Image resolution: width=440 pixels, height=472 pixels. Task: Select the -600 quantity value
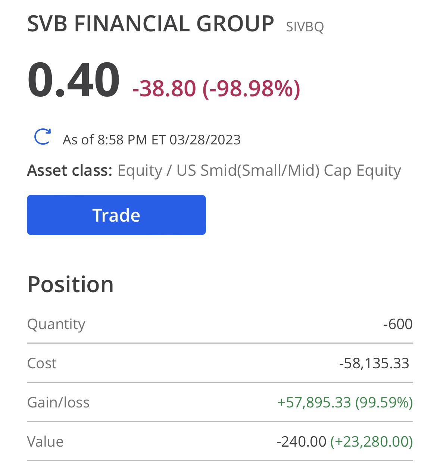coord(398,324)
